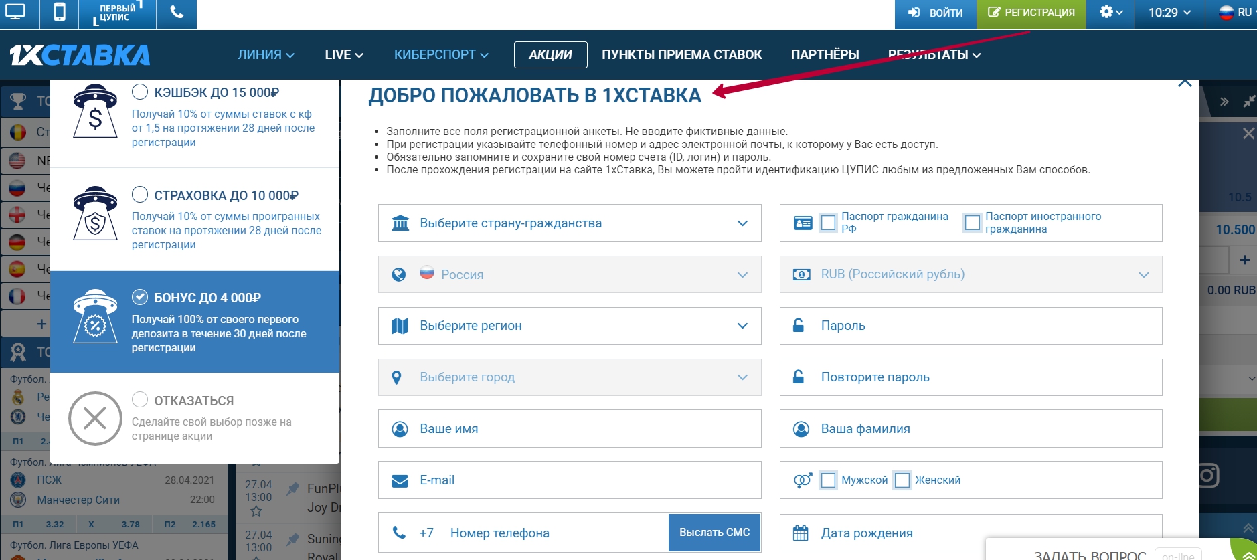Click the Instagram icon on the right
1257x560 pixels.
[x=1207, y=476]
